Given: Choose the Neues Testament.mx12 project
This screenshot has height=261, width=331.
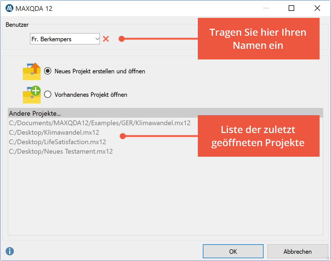Looking at the screenshot, I should pyautogui.click(x=61, y=151).
